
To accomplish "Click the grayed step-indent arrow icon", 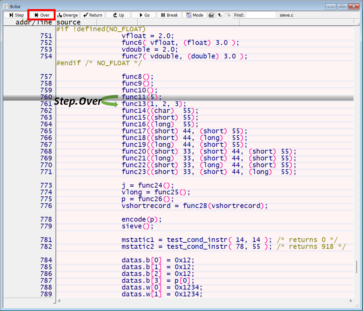I will click(x=229, y=15).
